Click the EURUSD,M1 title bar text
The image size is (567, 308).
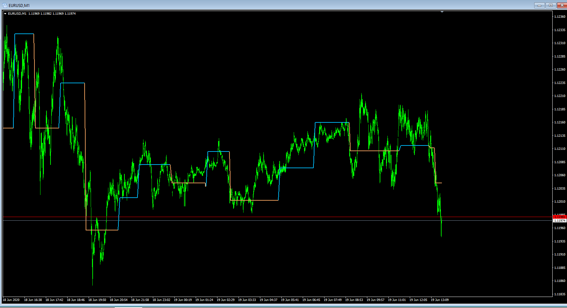pos(19,6)
